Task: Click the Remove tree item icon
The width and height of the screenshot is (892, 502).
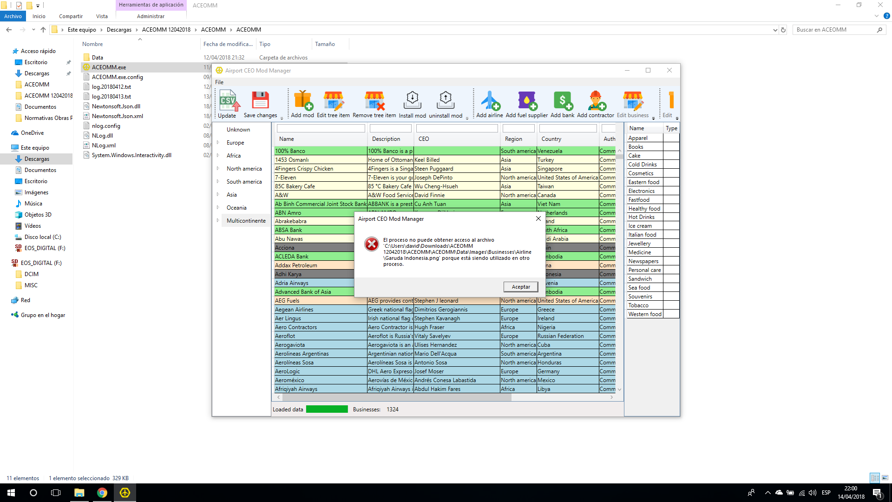Action: coord(374,100)
